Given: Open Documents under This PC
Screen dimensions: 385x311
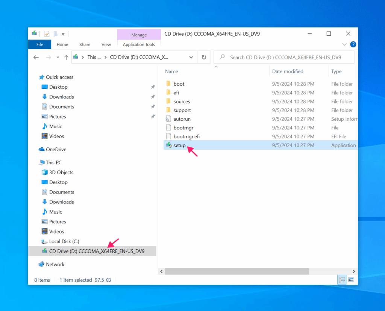Looking at the screenshot, I should 62,192.
